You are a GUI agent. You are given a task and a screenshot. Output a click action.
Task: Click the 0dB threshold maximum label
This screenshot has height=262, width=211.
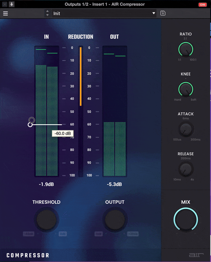tap(63, 234)
